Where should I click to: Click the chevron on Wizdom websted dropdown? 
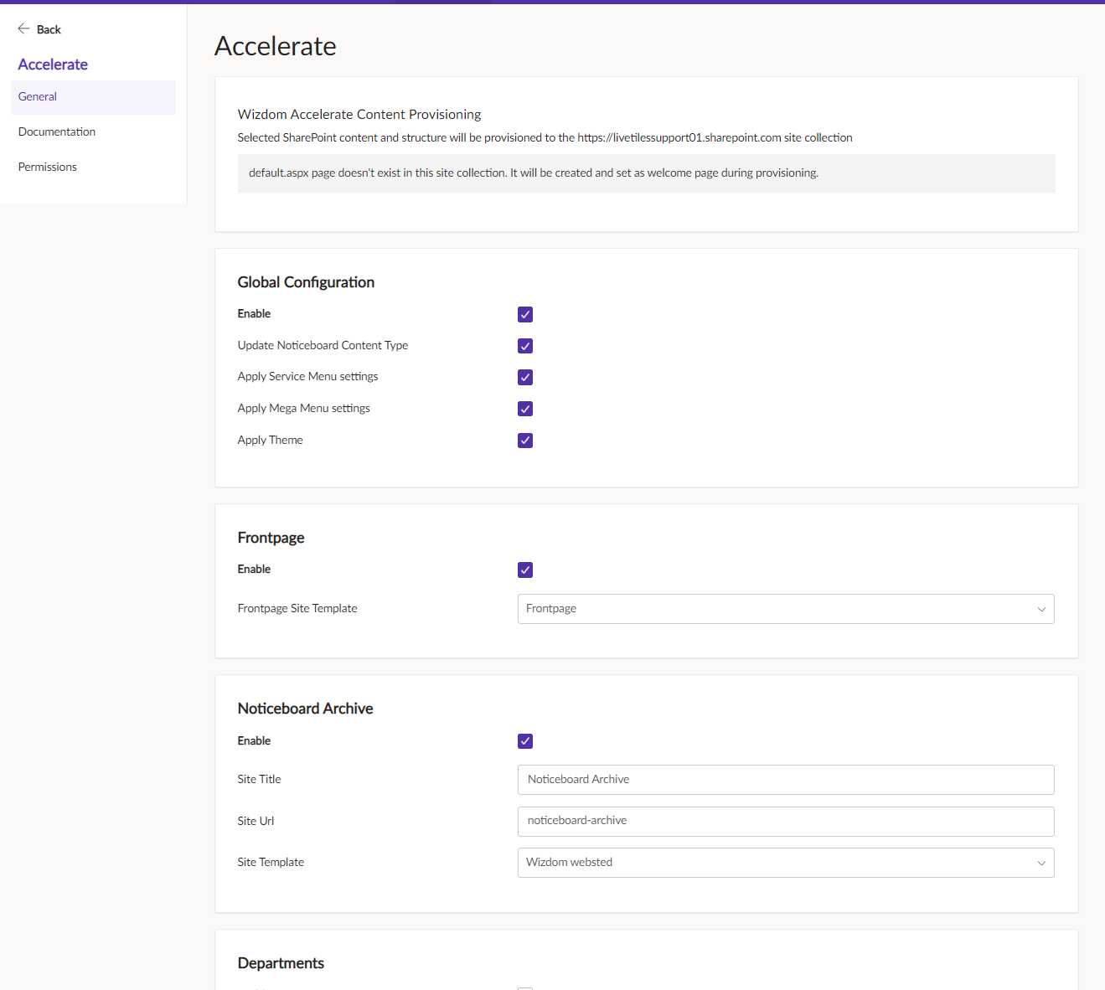pyautogui.click(x=1040, y=863)
